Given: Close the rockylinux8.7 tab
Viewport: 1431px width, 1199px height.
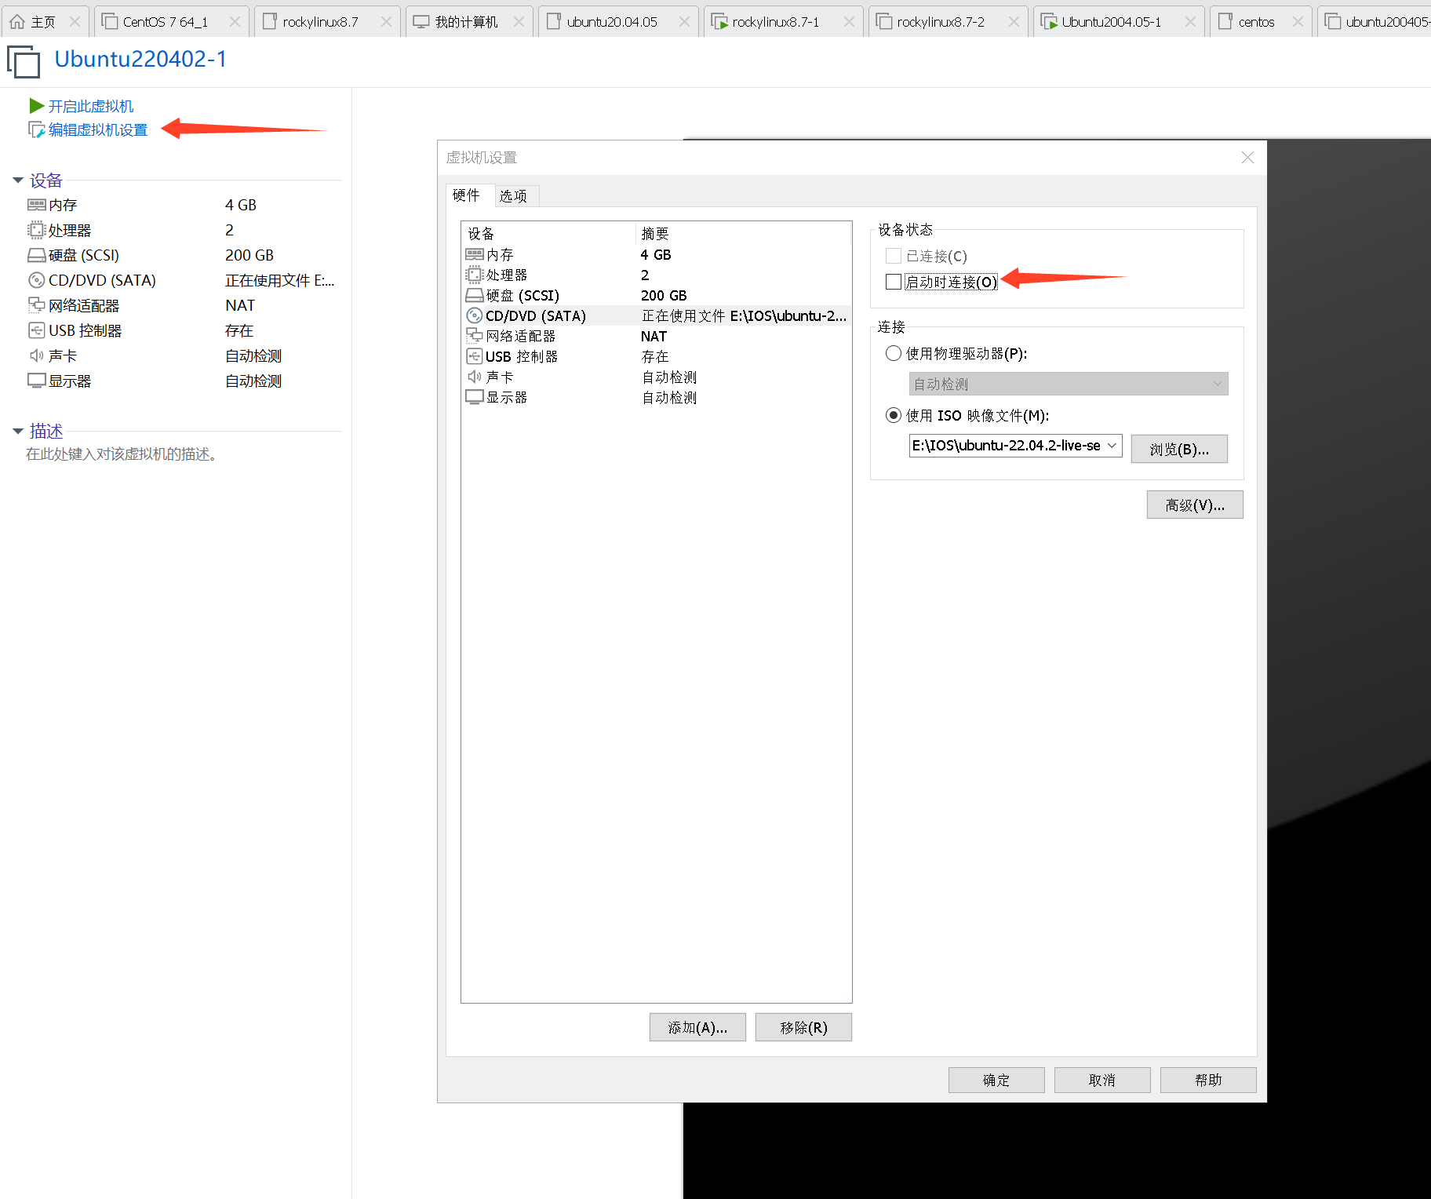Looking at the screenshot, I should point(386,21).
